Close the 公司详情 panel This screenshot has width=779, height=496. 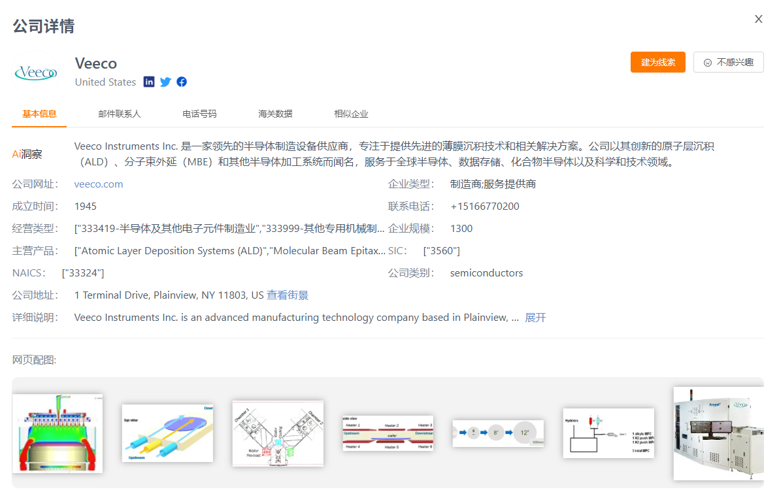pos(758,19)
